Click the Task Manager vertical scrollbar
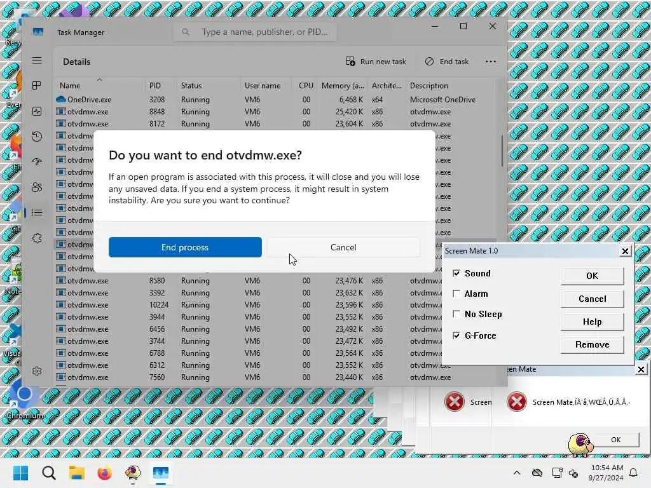 [x=502, y=150]
